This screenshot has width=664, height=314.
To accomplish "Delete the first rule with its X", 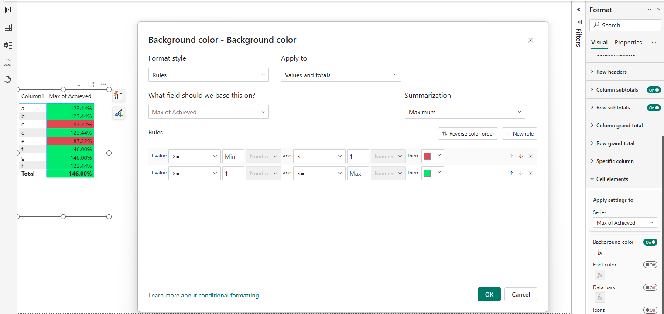I will pos(531,156).
